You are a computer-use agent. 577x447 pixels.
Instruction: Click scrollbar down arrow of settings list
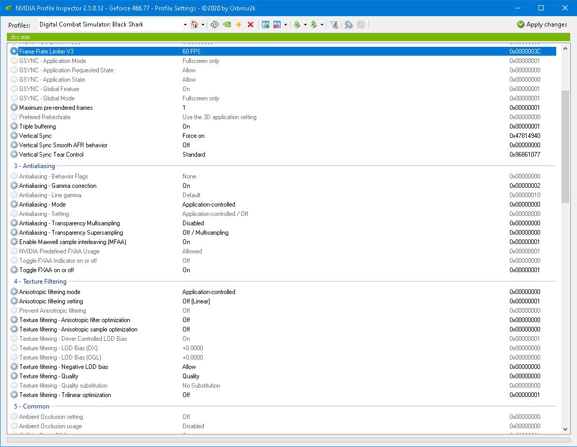click(565, 429)
